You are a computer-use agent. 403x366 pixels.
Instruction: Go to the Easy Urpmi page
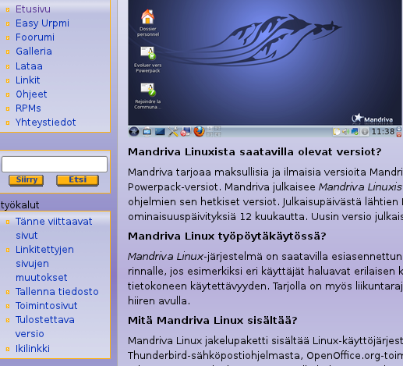pyautogui.click(x=42, y=23)
